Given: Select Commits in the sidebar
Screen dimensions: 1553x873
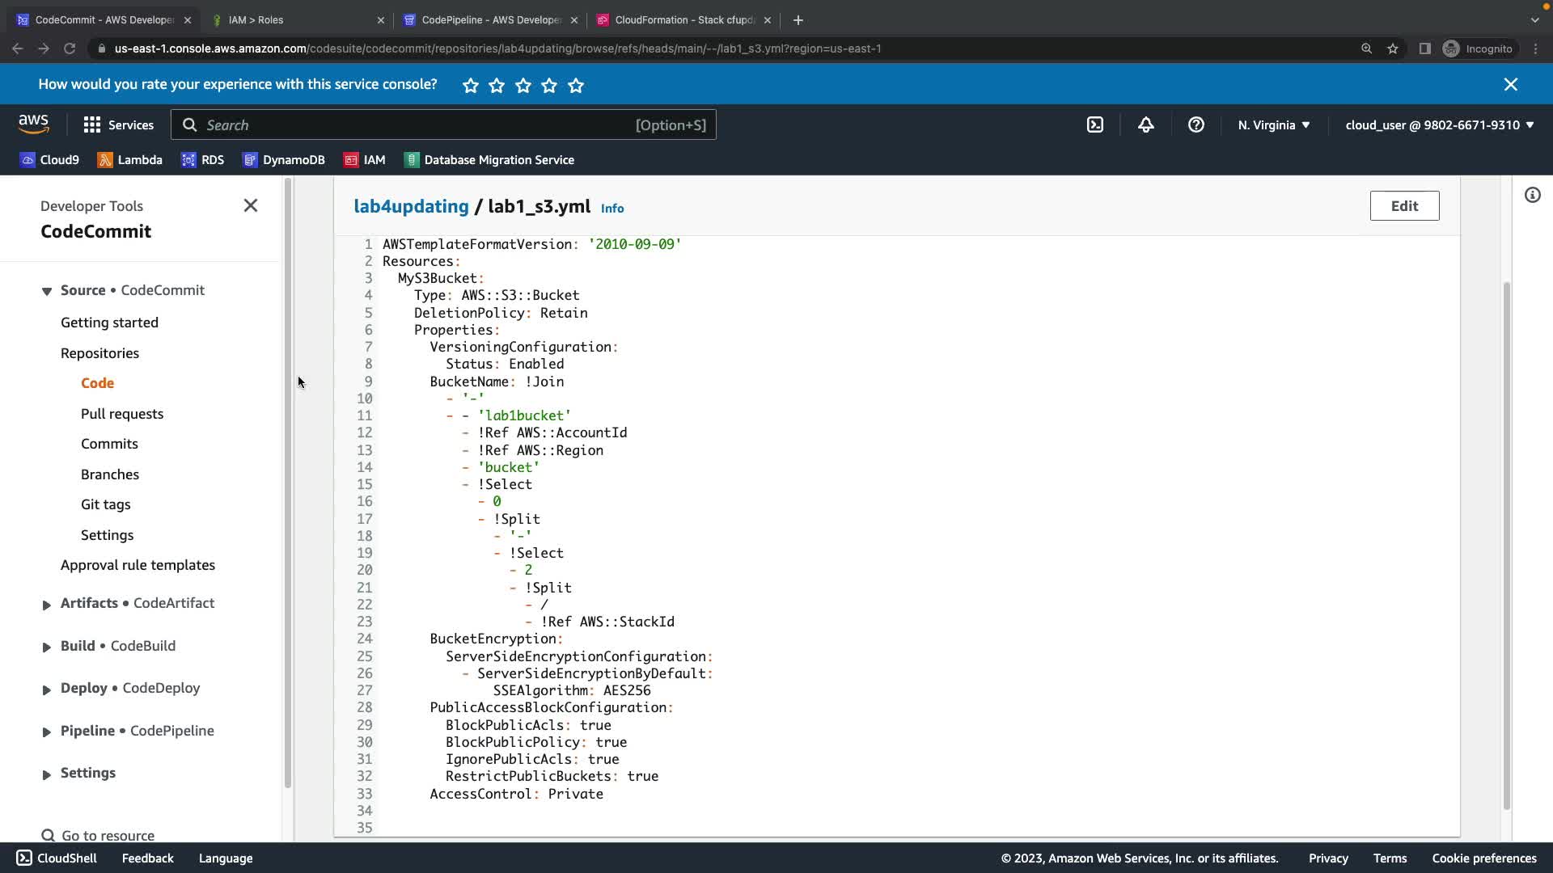Looking at the screenshot, I should (109, 444).
